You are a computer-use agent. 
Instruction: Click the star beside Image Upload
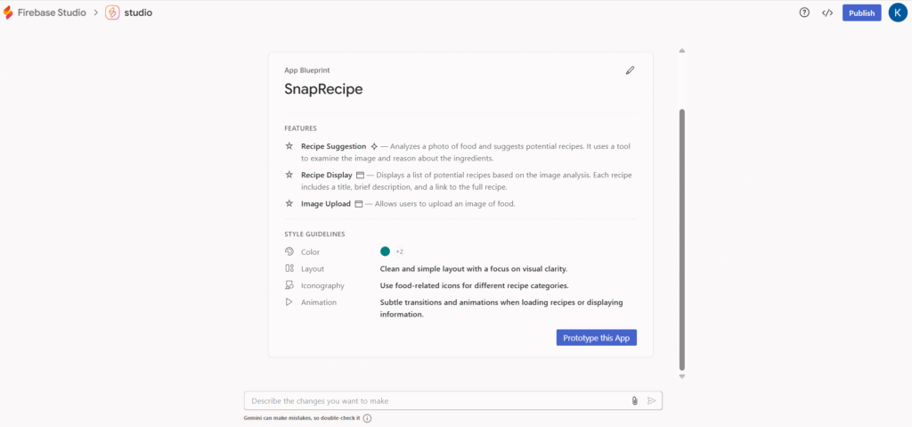point(289,203)
